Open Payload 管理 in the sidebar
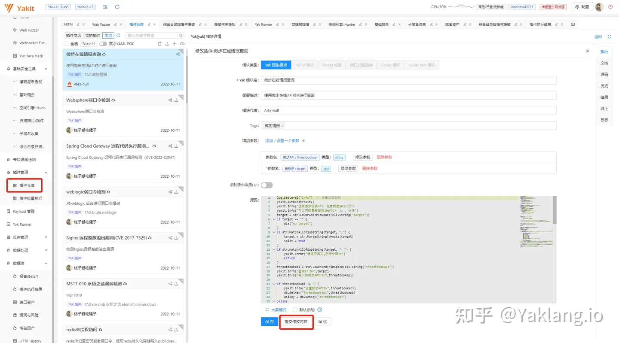 point(24,212)
